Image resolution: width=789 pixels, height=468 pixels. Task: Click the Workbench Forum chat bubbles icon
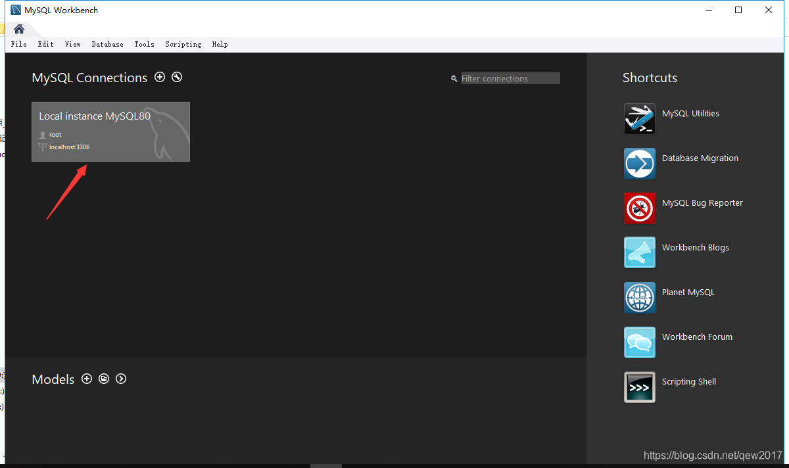click(x=640, y=342)
